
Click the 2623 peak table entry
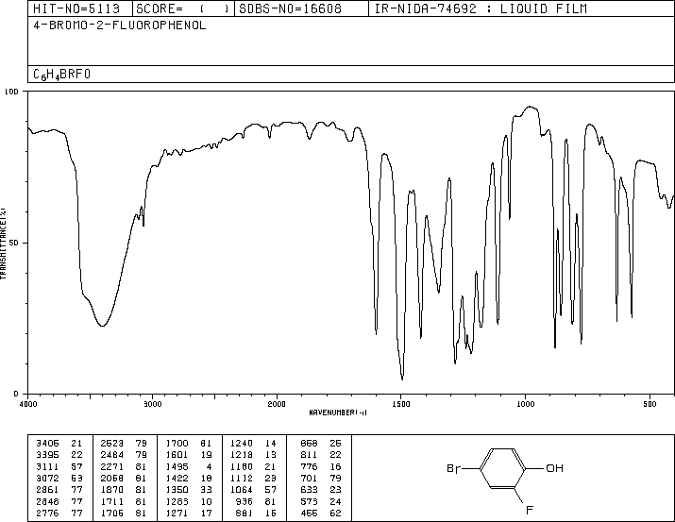pyautogui.click(x=112, y=444)
